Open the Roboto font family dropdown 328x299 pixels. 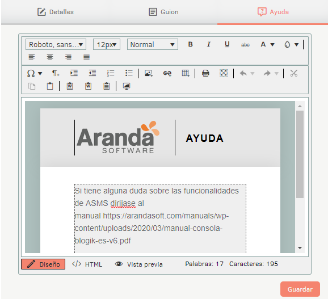click(56, 44)
